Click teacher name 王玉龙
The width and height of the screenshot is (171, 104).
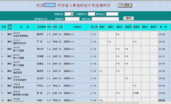(x=40, y=78)
